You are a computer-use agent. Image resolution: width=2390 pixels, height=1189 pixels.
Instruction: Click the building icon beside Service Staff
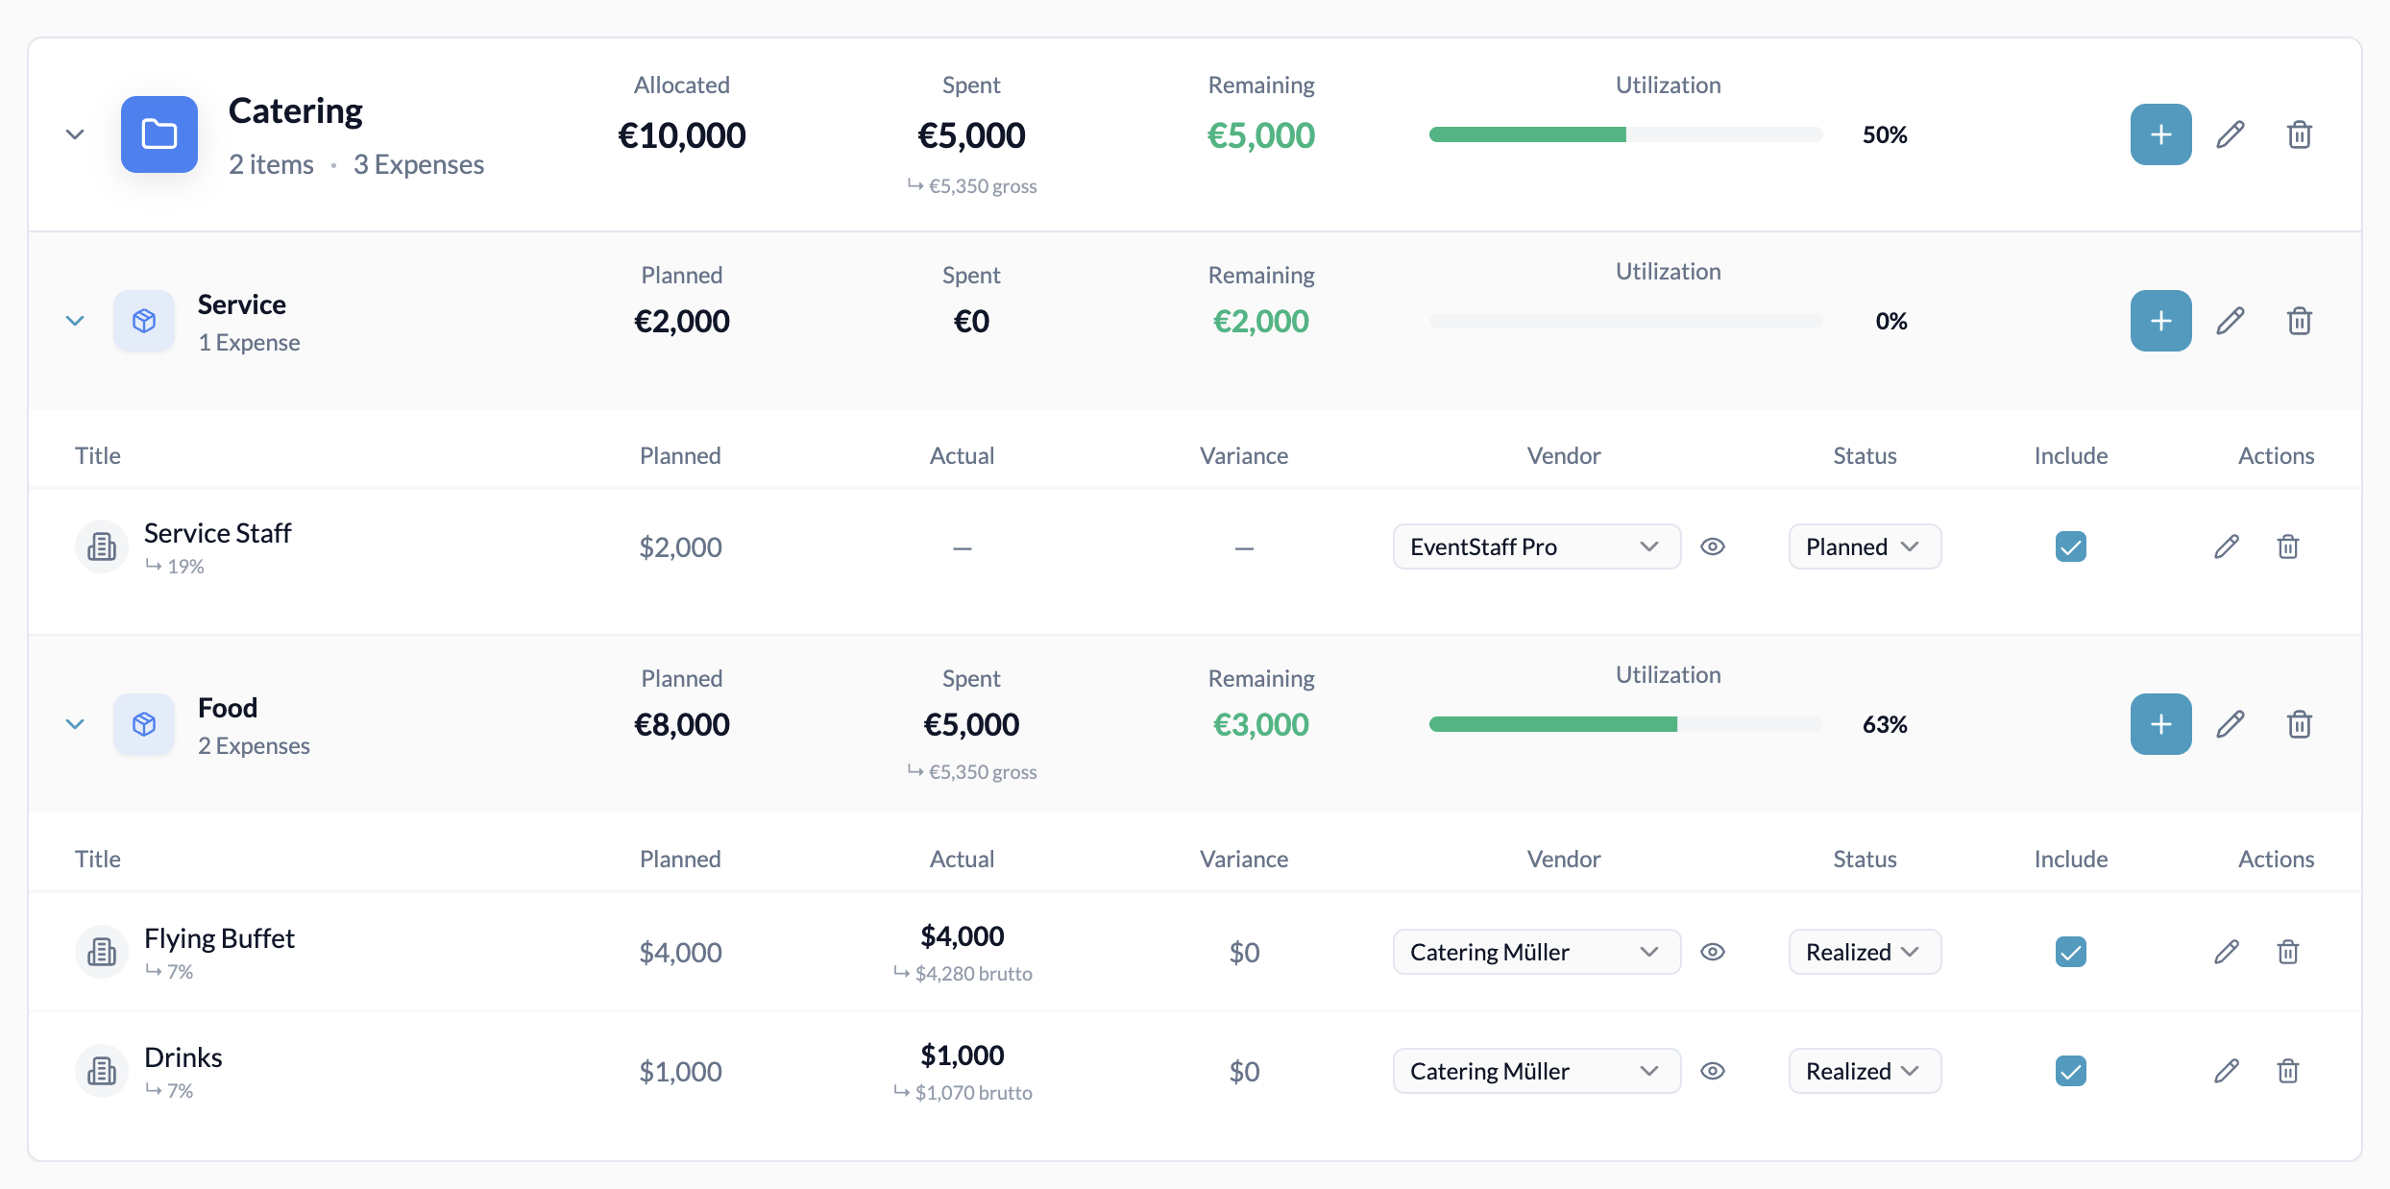point(101,546)
